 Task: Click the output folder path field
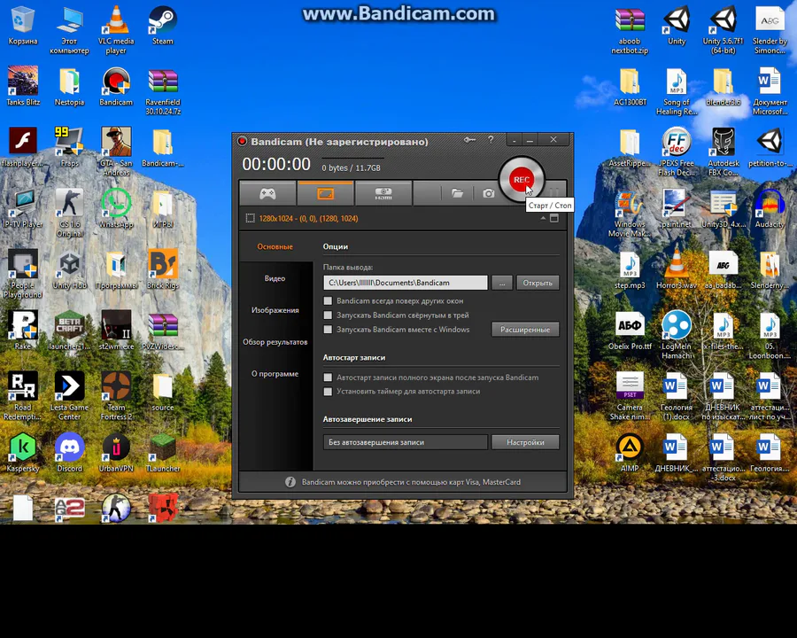(405, 283)
